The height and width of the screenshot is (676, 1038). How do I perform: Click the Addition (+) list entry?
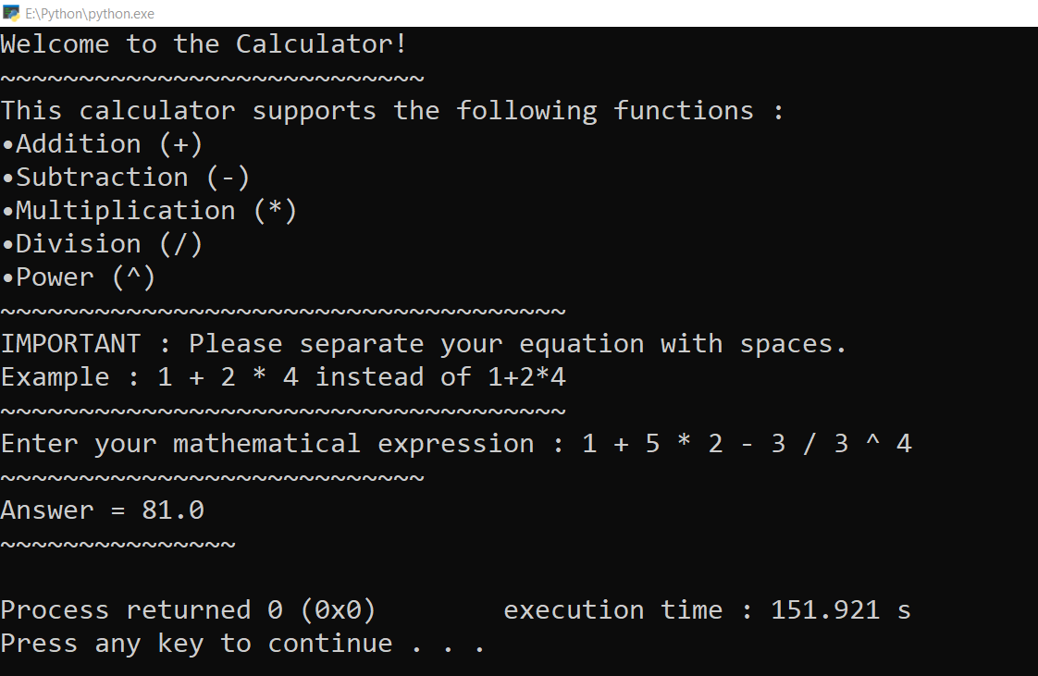pos(102,143)
